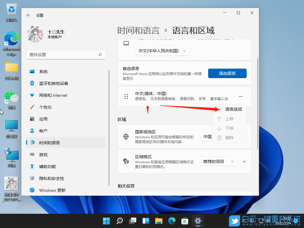Viewport: 304px width, 228px height.
Task: Click the Twitter icon in the taskbar
Action: pyautogui.click(x=235, y=221)
